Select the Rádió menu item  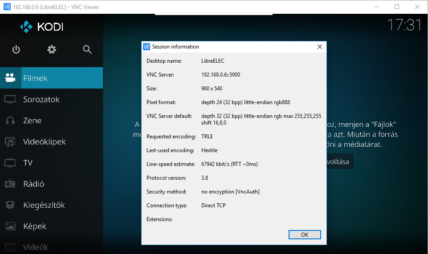51,184
